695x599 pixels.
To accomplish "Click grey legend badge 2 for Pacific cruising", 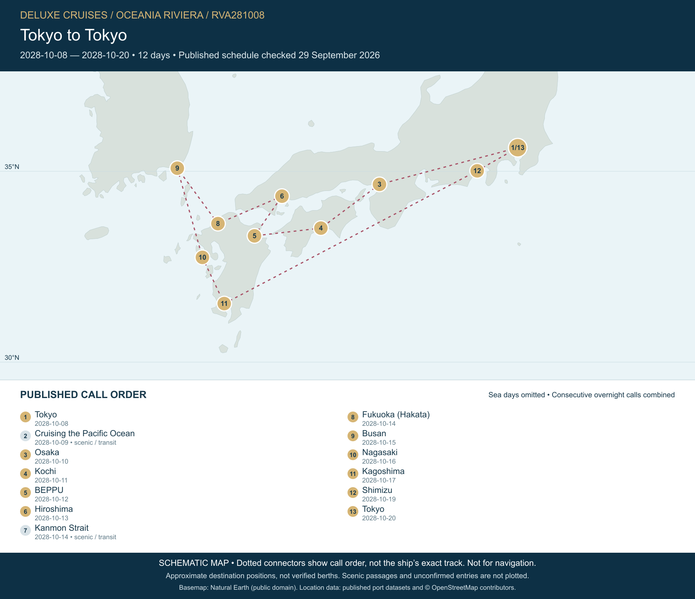I will [25, 436].
